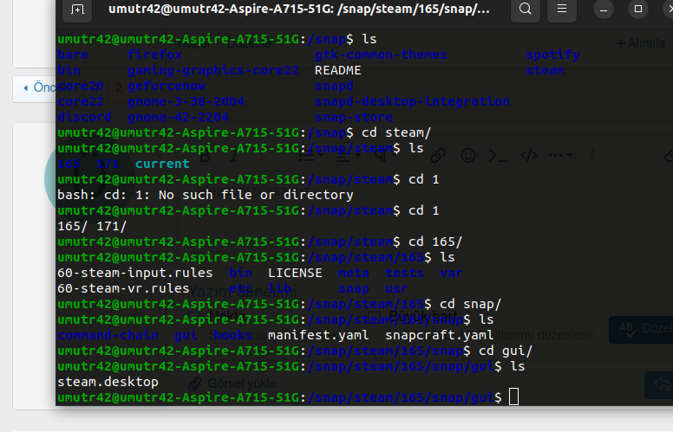Minimize the terminal window

point(604,9)
